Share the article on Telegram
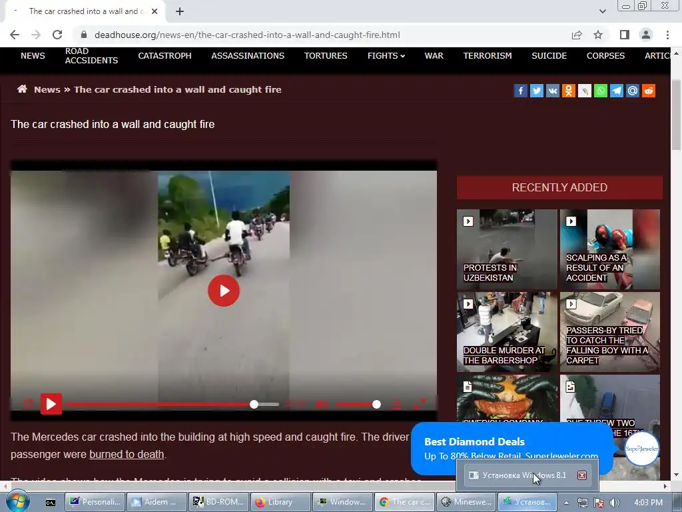This screenshot has height=512, width=682. [x=616, y=91]
